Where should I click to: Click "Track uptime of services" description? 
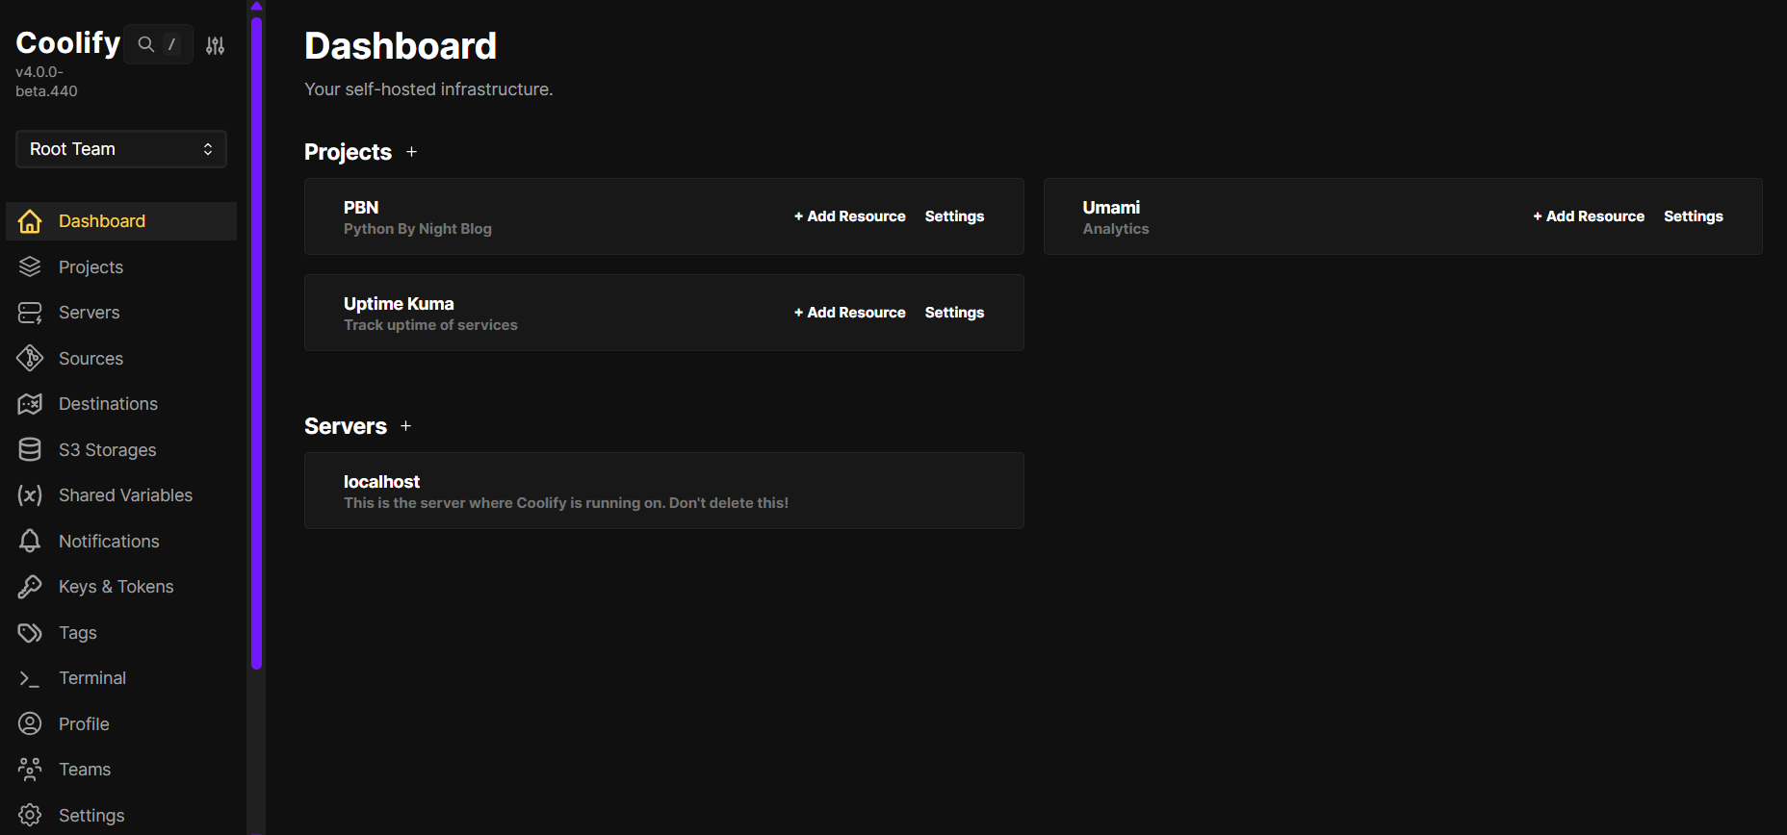[430, 325]
